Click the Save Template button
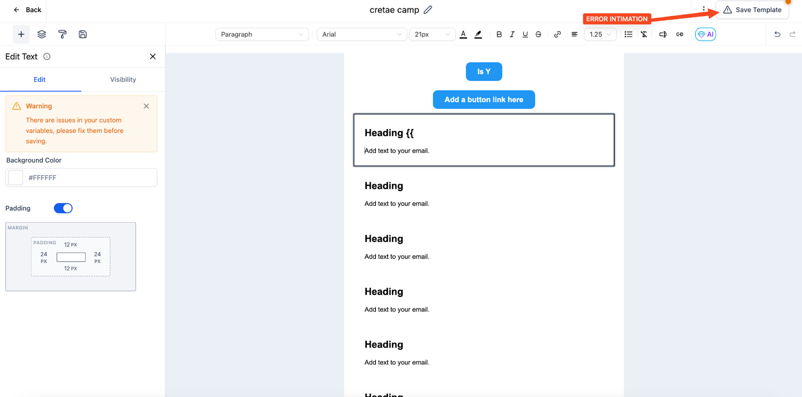Screen dimensions: 802x397 click(x=752, y=10)
